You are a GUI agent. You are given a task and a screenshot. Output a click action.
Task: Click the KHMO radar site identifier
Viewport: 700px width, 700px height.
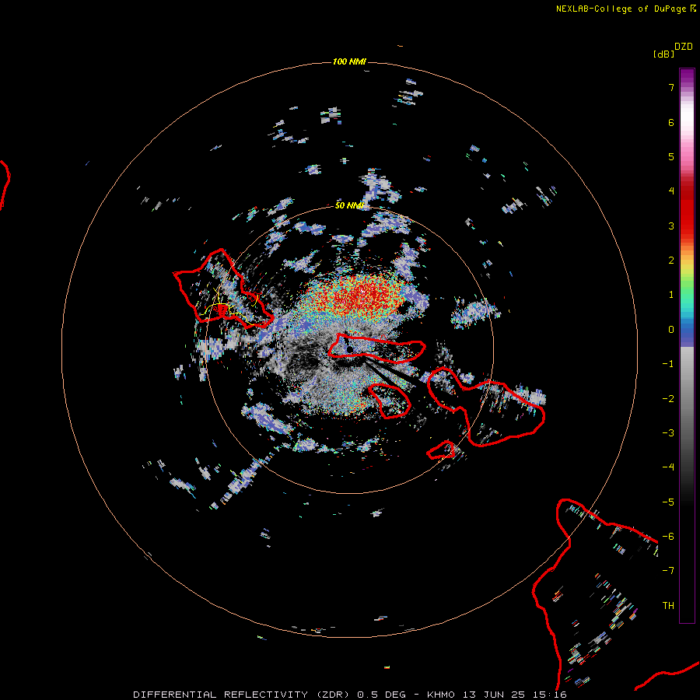(x=440, y=695)
